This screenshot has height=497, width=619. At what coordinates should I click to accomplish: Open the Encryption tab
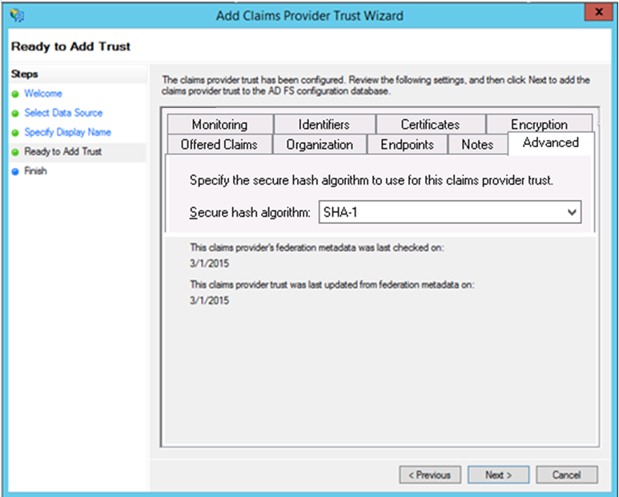539,125
